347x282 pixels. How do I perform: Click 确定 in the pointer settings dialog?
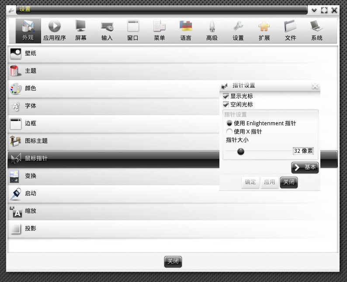point(250,183)
